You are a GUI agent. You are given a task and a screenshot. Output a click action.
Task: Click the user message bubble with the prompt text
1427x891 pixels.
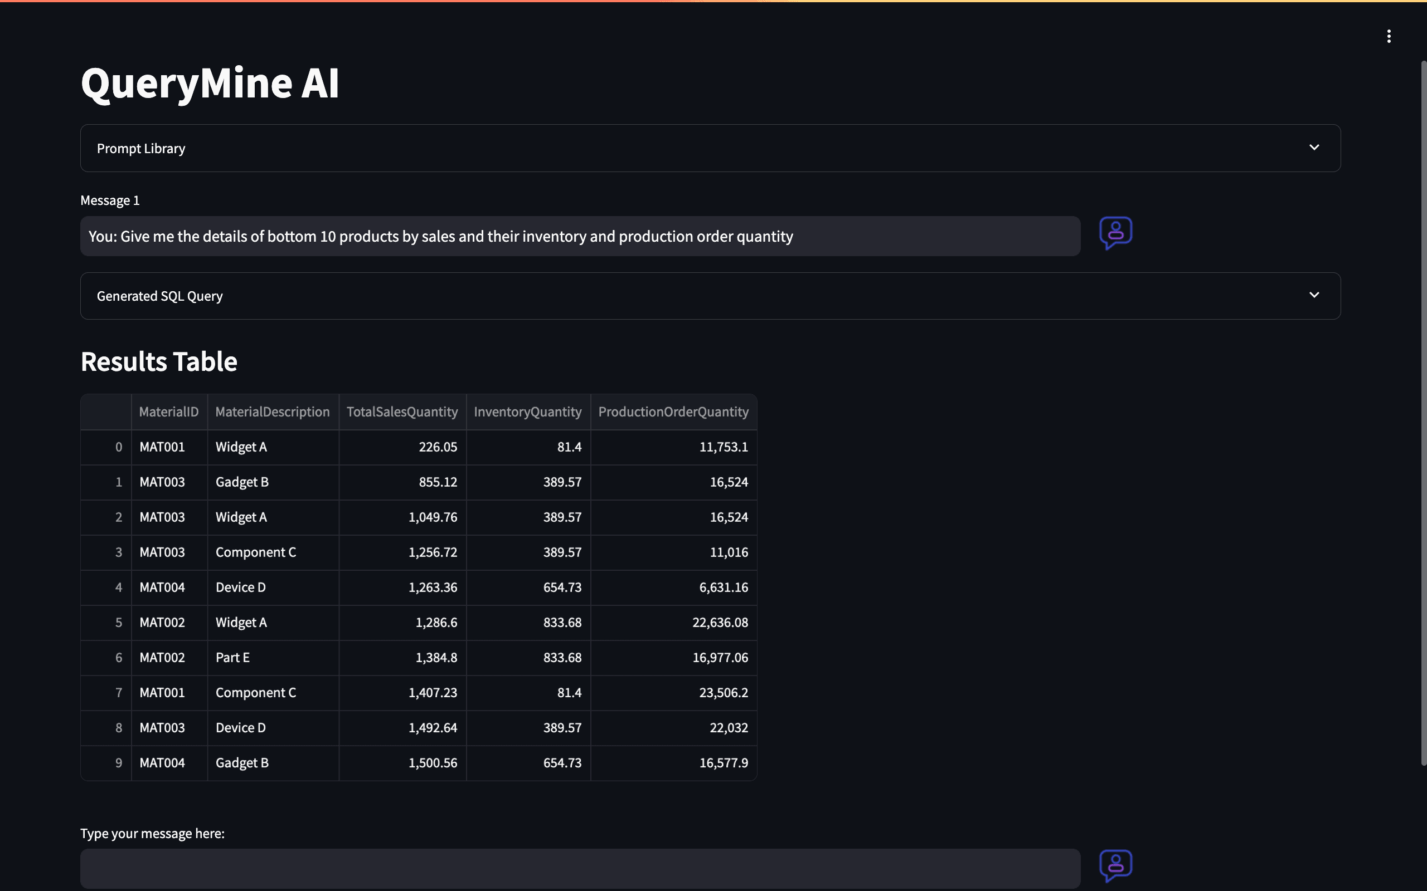coord(580,236)
